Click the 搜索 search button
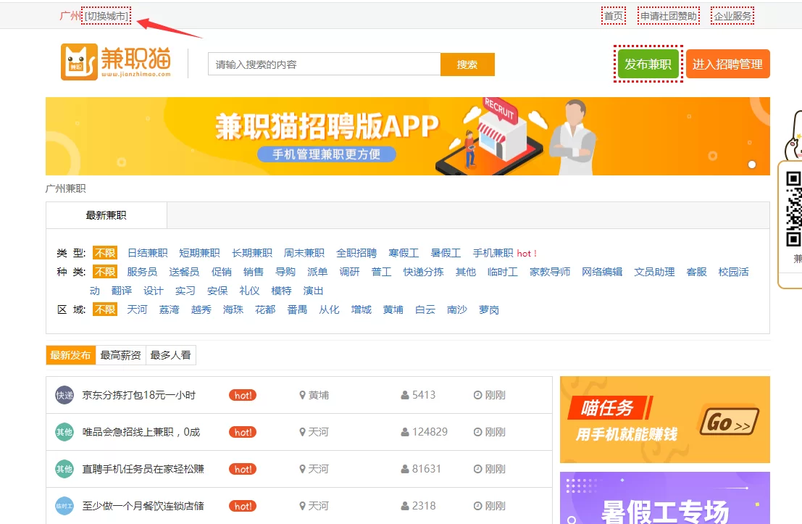This screenshot has height=524, width=802. pos(467,64)
